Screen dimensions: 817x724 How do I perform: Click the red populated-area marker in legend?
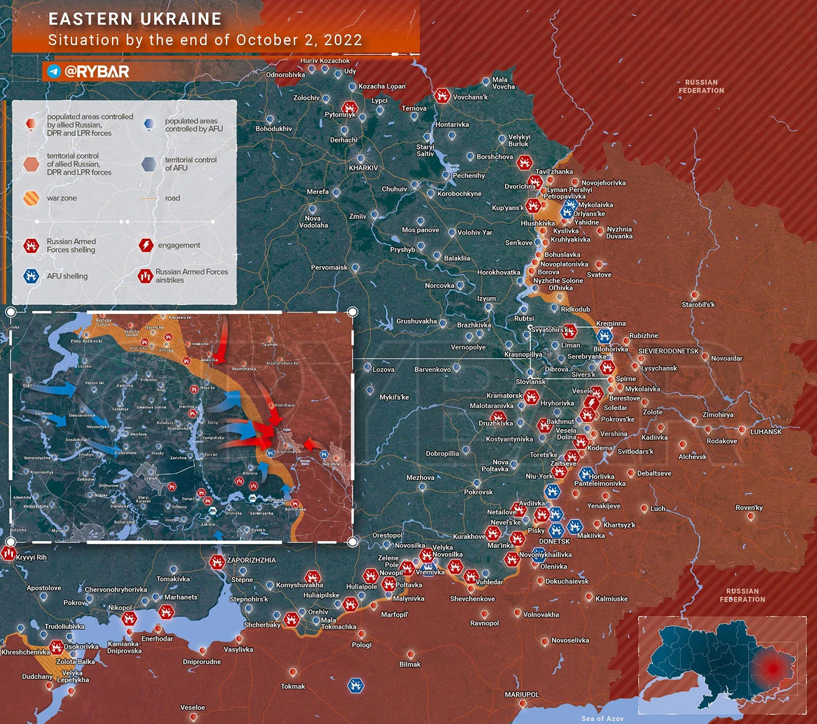(x=31, y=124)
